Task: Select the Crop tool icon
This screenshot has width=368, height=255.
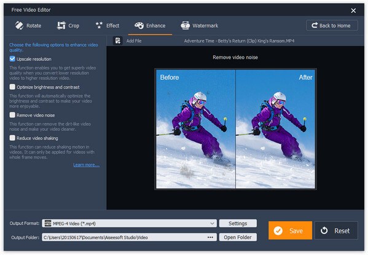Action: tap(61, 25)
